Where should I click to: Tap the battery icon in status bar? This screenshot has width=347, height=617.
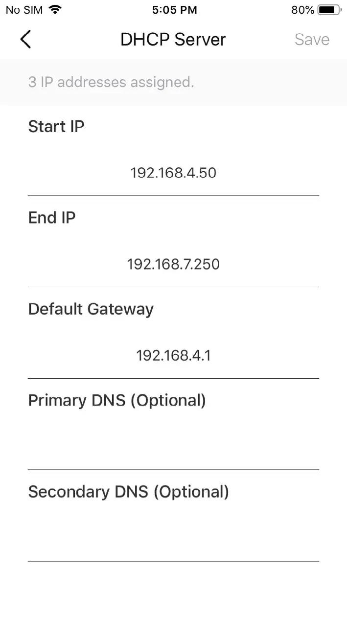pos(329,10)
